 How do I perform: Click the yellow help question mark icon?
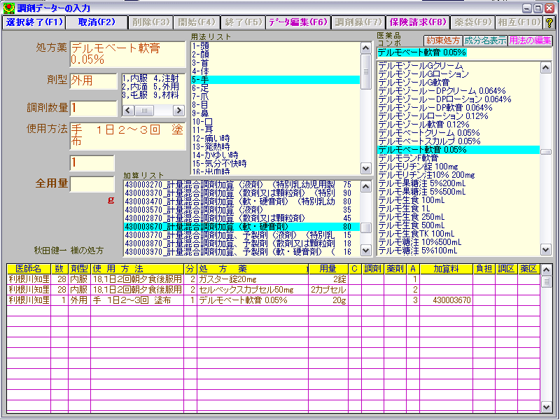(x=549, y=22)
